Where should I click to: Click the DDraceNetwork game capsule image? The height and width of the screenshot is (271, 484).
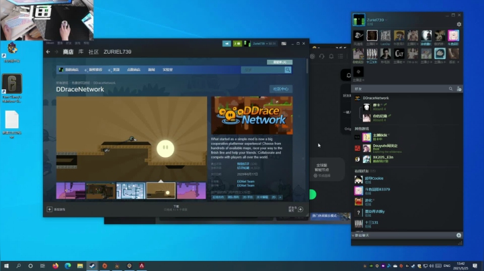pyautogui.click(x=252, y=115)
